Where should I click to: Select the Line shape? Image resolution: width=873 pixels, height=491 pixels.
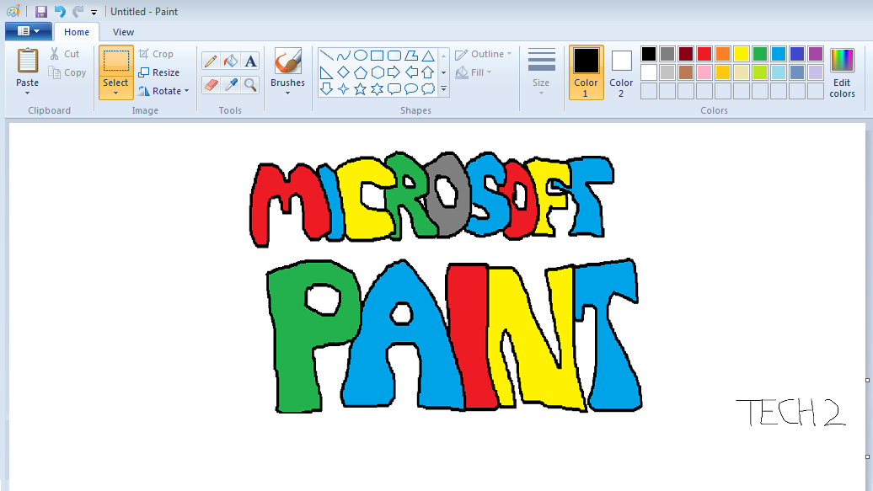(327, 55)
